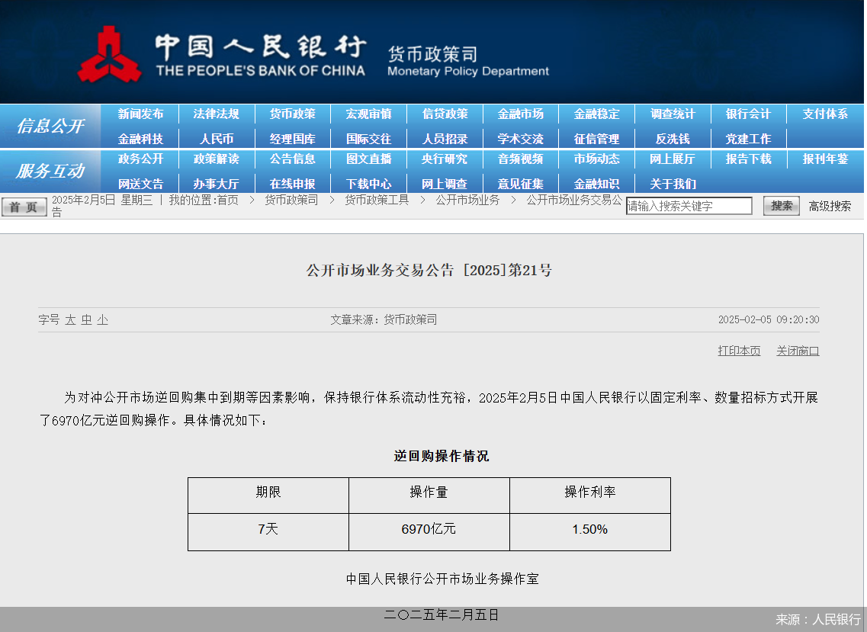Viewport: 867px width, 632px height.
Task: Open the 下载中心 menu item
Action: (368, 184)
